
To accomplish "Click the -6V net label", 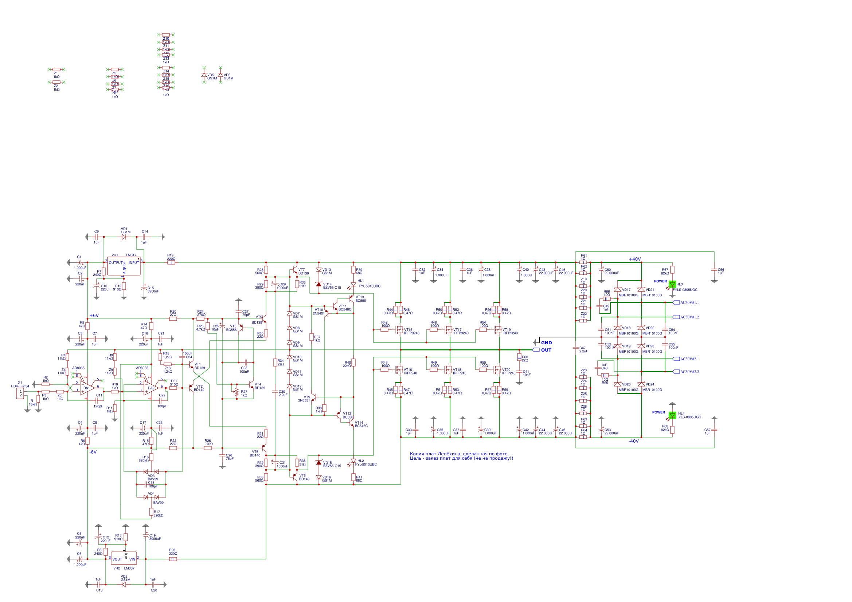I will [93, 452].
